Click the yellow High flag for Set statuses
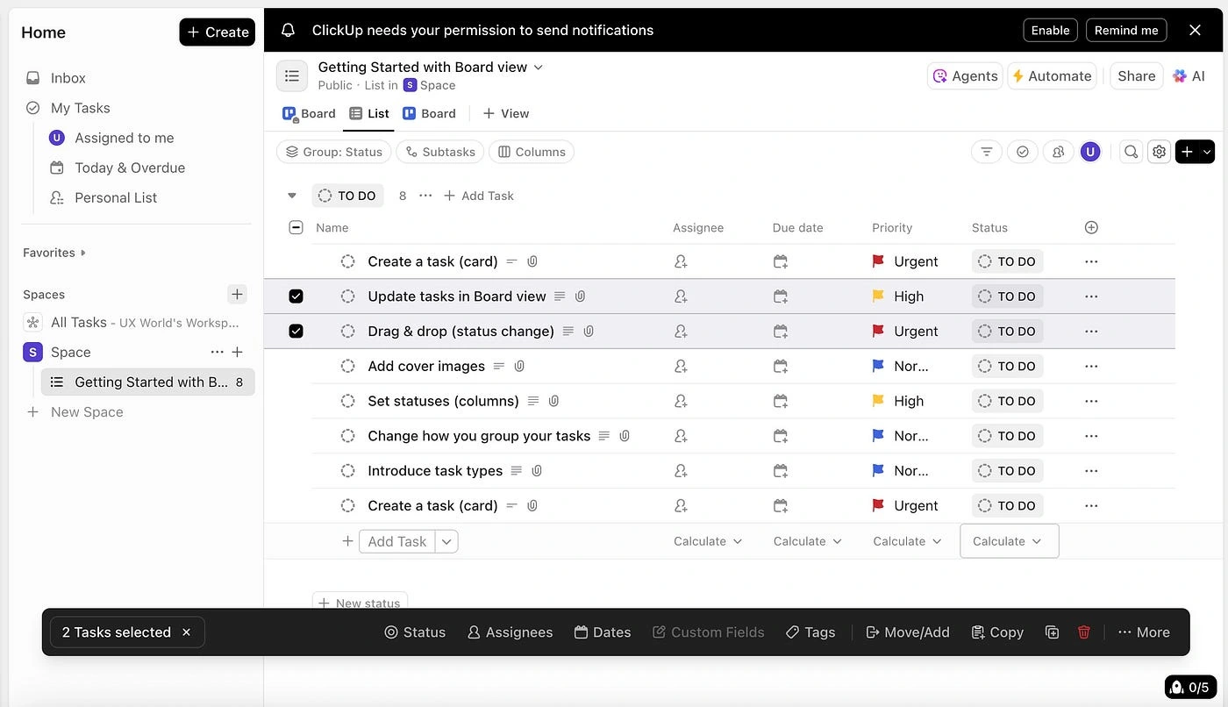 pos(878,401)
